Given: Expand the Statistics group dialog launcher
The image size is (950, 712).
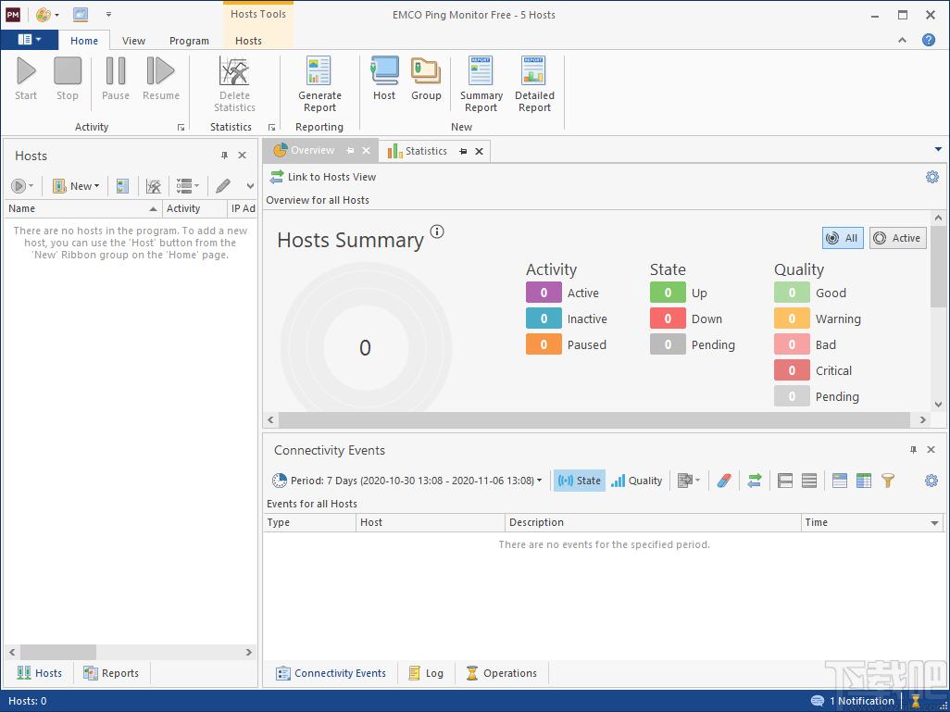Looking at the screenshot, I should click(x=271, y=127).
